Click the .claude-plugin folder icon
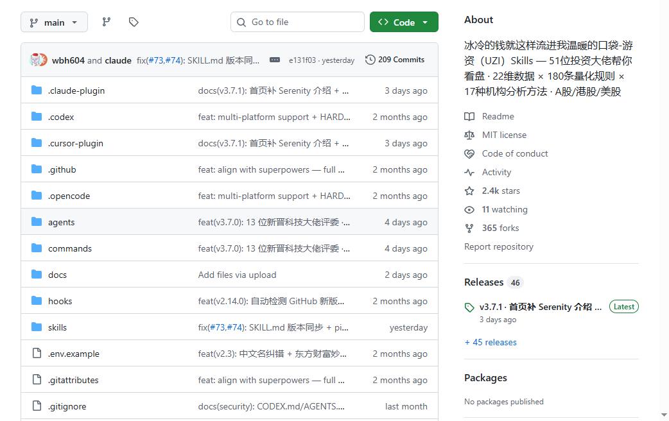 click(37, 90)
